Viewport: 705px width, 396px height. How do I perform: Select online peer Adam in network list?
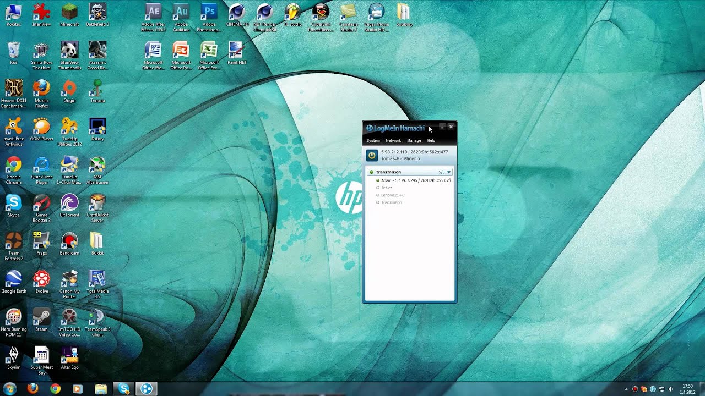[414, 180]
